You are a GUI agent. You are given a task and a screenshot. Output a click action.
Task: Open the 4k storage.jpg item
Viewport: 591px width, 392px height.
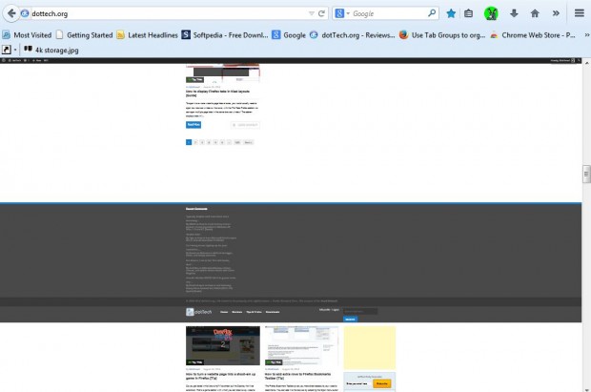tap(51, 50)
